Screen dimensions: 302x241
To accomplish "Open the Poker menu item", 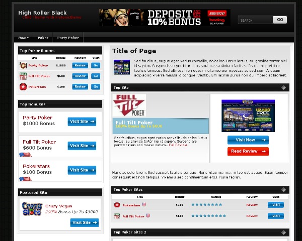I will (x=43, y=38).
